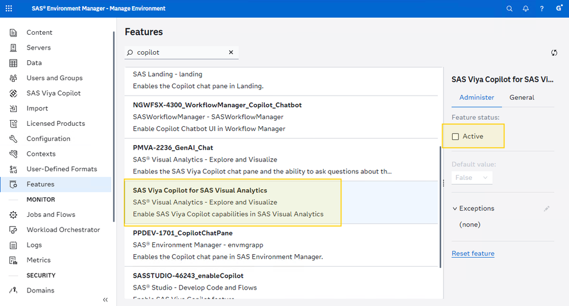Viewport: 569px width, 306px height.
Task: Collapse the navigation sidebar
Action: point(105,300)
